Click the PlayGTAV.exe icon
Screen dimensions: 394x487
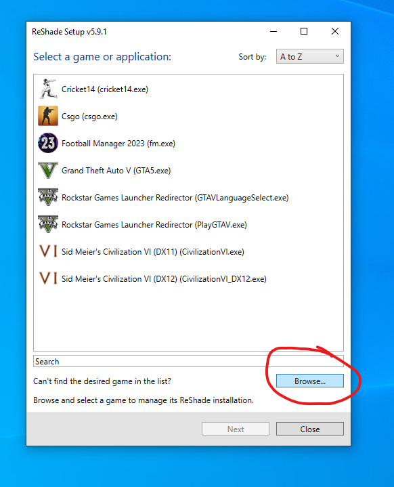(48, 224)
